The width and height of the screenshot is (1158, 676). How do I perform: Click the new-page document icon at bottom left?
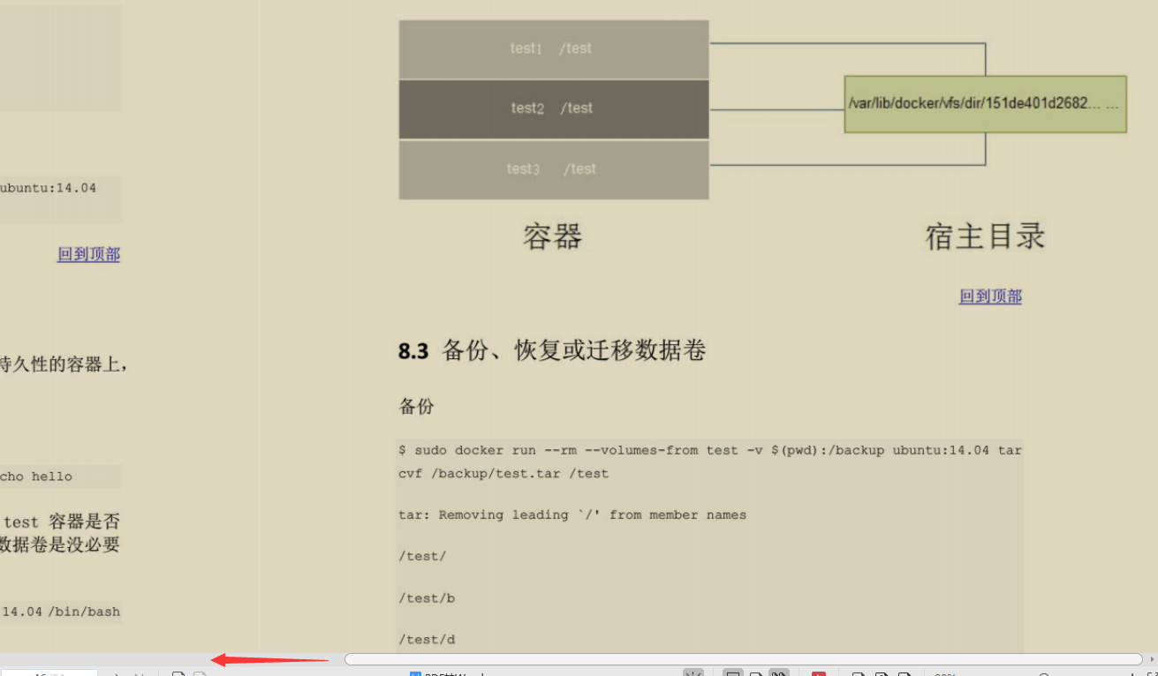[178, 672]
